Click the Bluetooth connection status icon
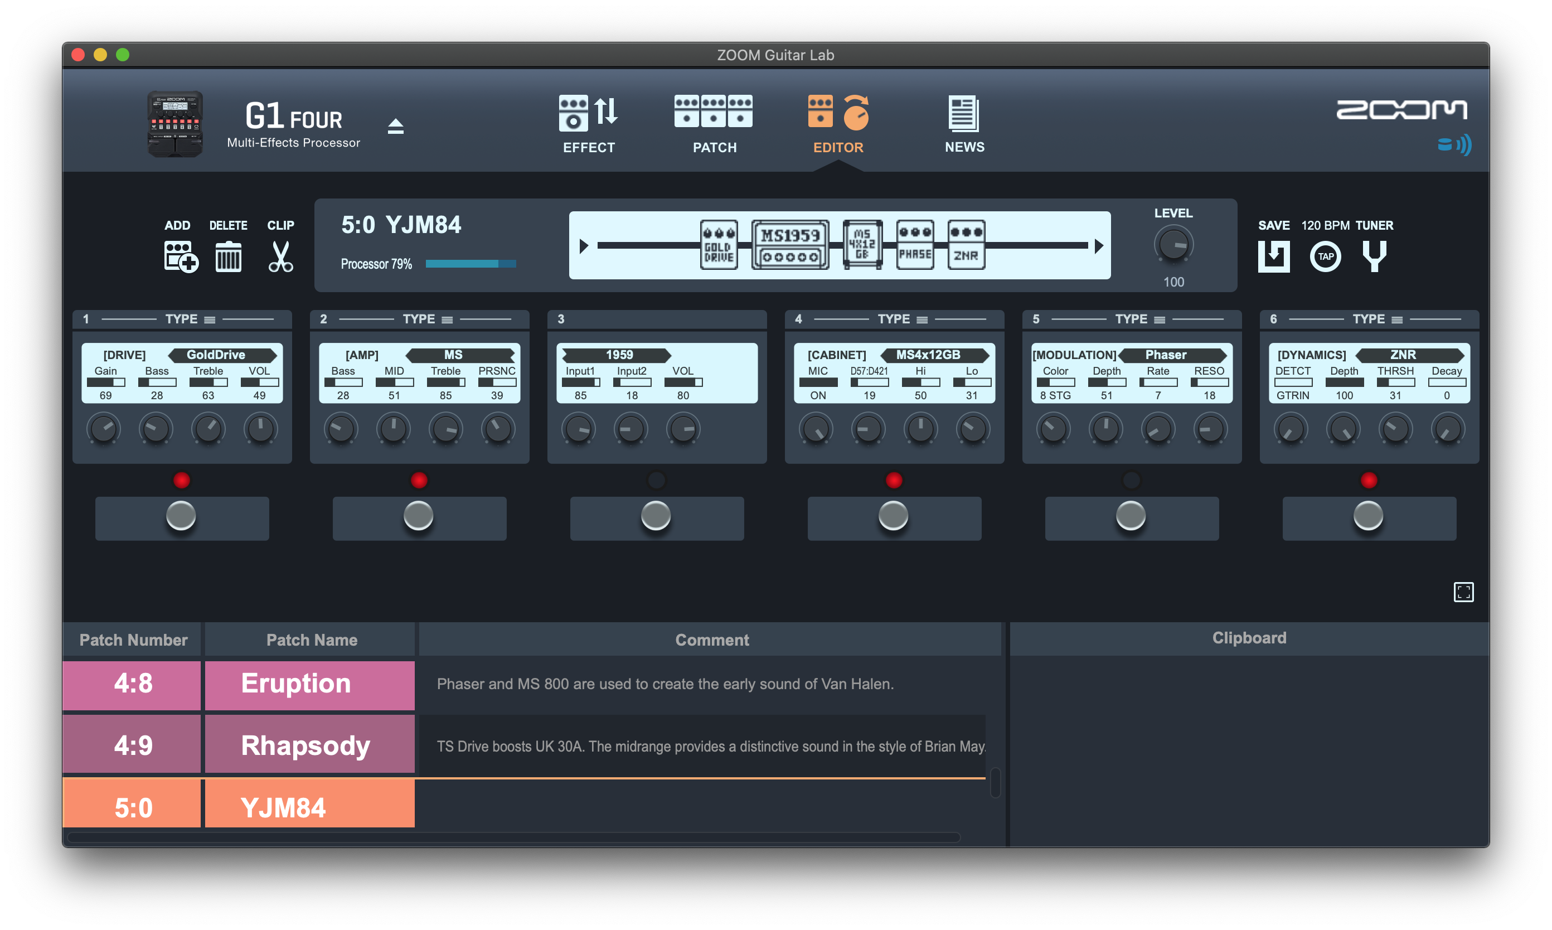The height and width of the screenshot is (930, 1552). click(1454, 146)
